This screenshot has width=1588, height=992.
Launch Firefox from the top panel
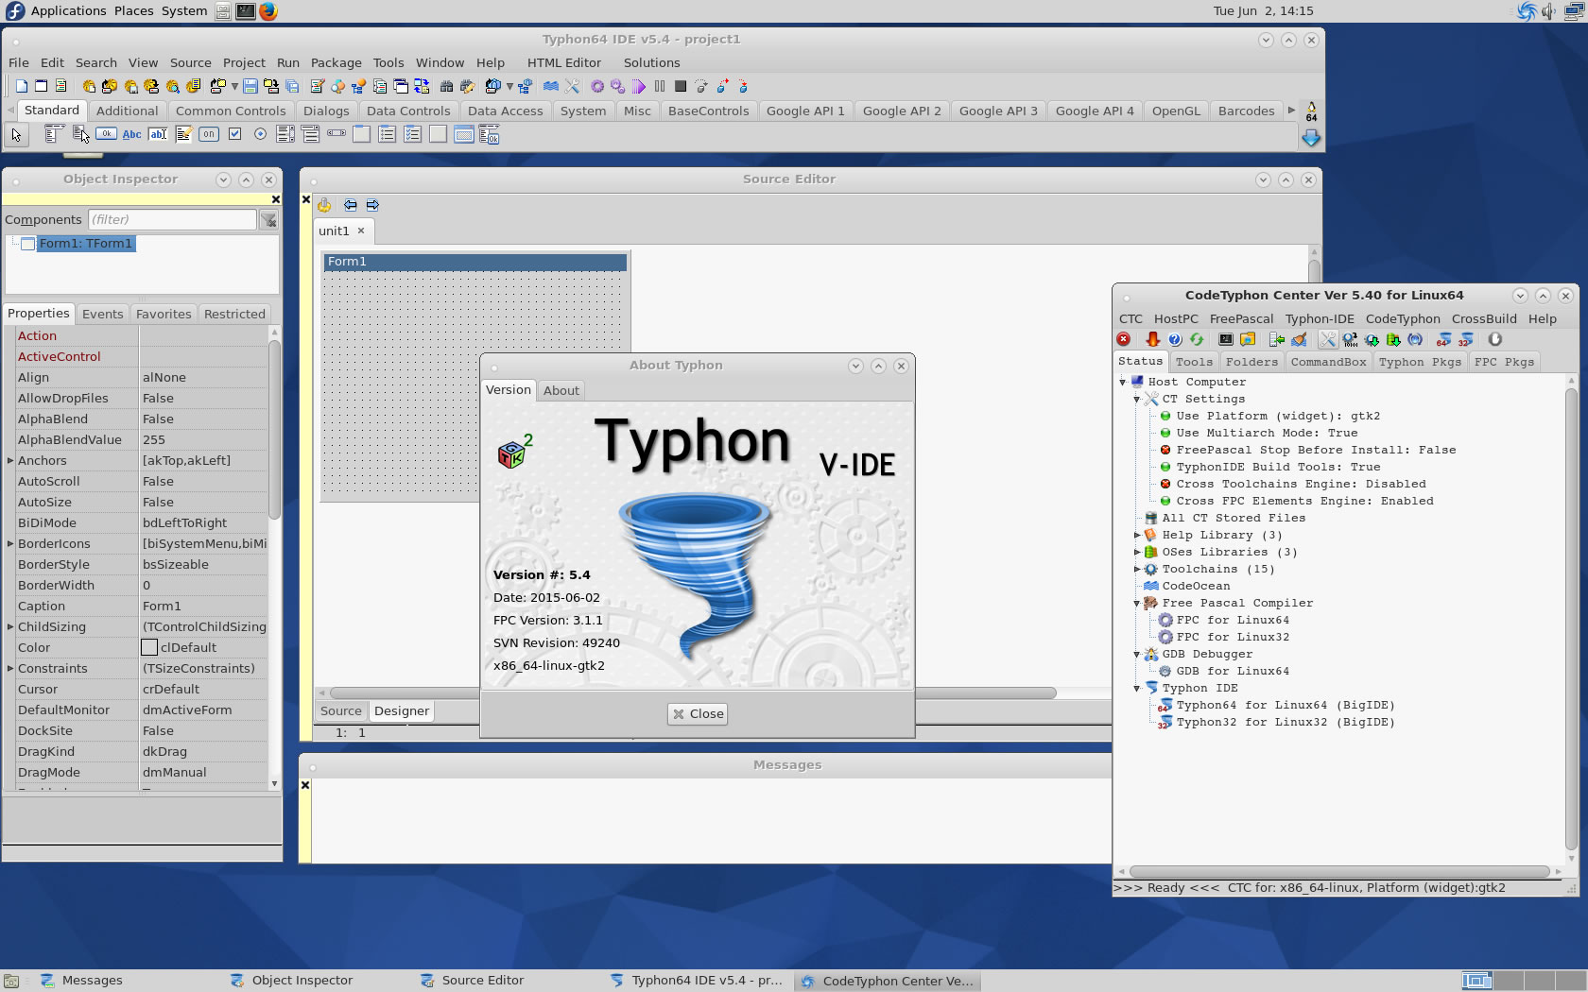coord(268,11)
